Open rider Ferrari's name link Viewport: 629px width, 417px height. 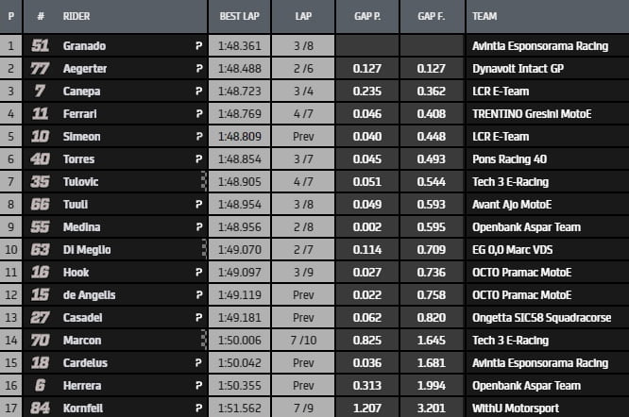pos(79,113)
